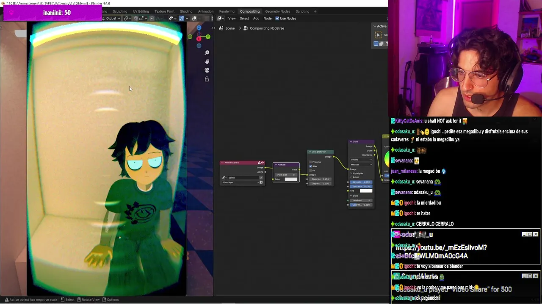The image size is (542, 304).
Task: Switch to the Shading workspace tab
Action: point(186,11)
